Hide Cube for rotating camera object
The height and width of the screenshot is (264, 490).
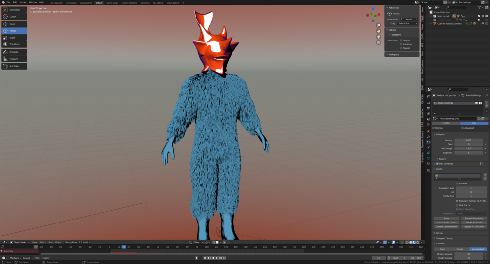483,23
